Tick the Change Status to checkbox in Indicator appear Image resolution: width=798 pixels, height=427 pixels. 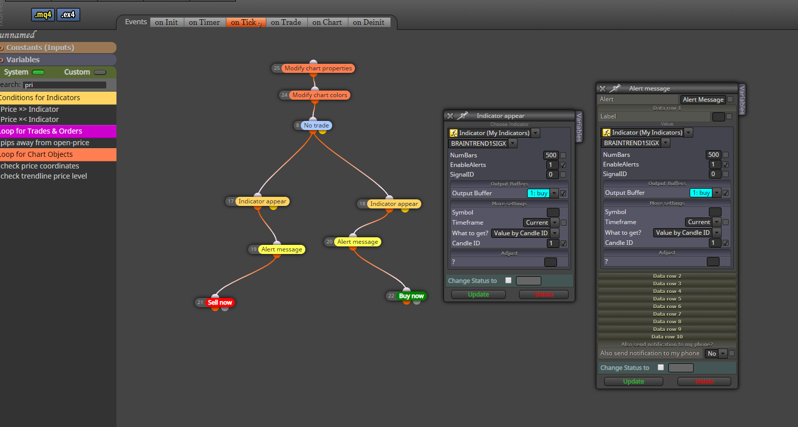tap(508, 280)
